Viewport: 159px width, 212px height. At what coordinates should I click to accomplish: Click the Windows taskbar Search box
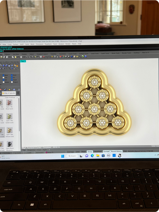(x=72, y=156)
